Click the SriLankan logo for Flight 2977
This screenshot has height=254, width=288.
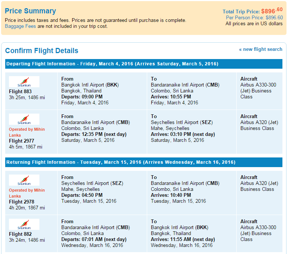tap(24, 119)
